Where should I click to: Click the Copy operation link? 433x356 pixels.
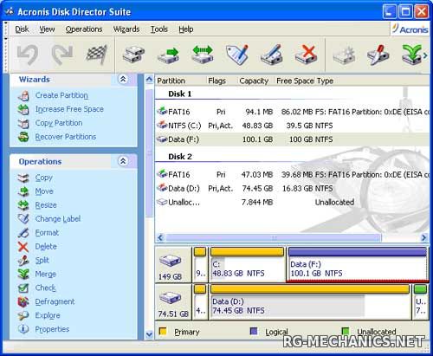43,178
